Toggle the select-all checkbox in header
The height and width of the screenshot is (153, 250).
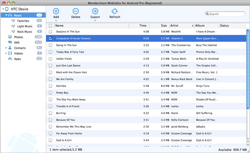pyautogui.click(x=50, y=25)
